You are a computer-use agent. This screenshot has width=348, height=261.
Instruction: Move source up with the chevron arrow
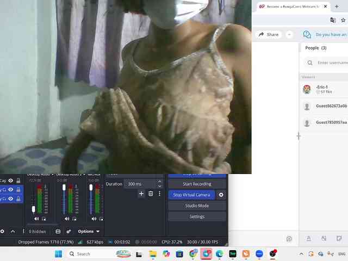tap(13, 232)
